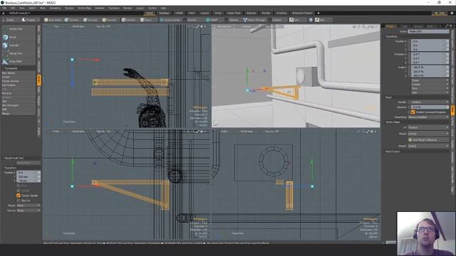This screenshot has height=256, width=456.
Task: Click the Action Center toolbar button
Action: [x=170, y=20]
